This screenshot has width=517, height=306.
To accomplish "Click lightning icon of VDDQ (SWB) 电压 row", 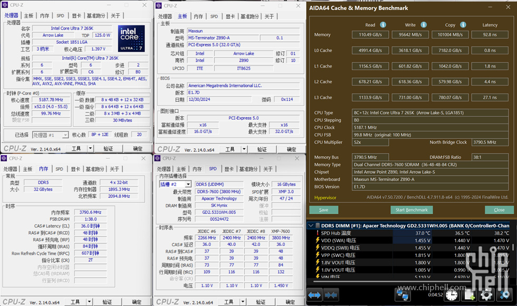I will [318, 247].
